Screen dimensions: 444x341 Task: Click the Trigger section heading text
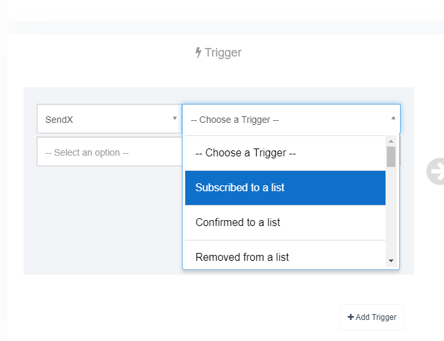coord(223,53)
